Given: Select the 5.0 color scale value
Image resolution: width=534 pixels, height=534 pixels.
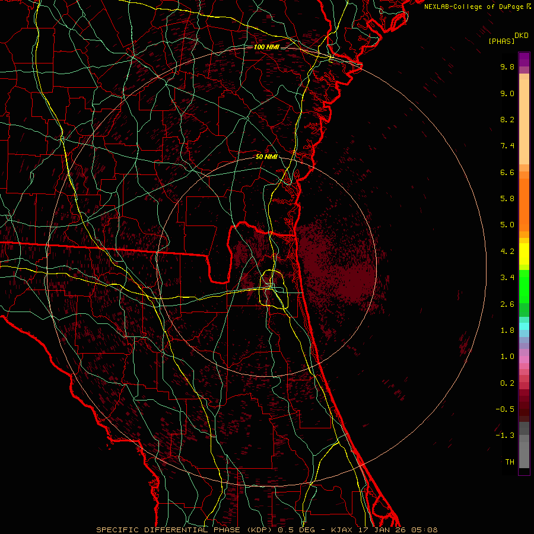Looking at the screenshot, I should [x=507, y=225].
